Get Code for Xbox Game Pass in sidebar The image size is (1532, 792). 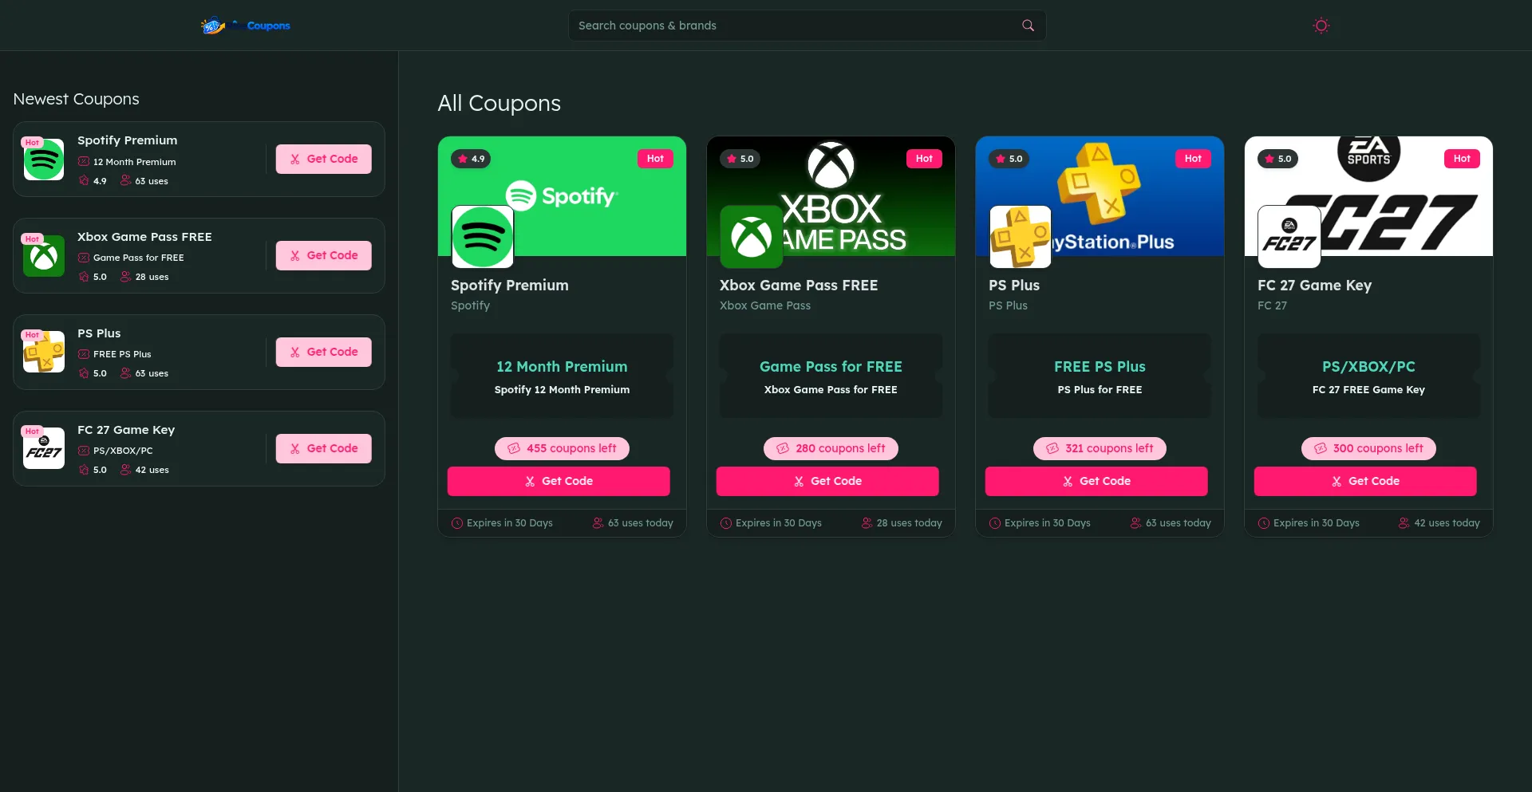coord(323,255)
